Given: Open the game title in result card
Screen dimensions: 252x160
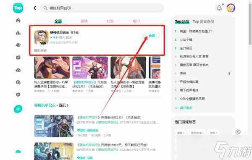Looking at the screenshot, I should tap(60, 32).
